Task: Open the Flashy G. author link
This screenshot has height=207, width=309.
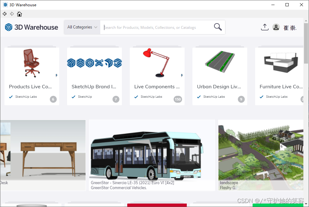Action: (228, 188)
